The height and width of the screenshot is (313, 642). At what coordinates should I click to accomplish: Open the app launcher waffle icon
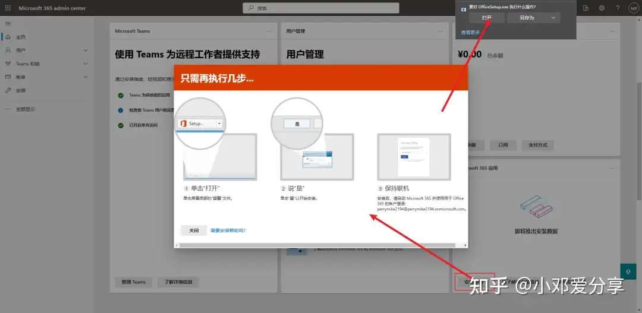click(x=8, y=8)
